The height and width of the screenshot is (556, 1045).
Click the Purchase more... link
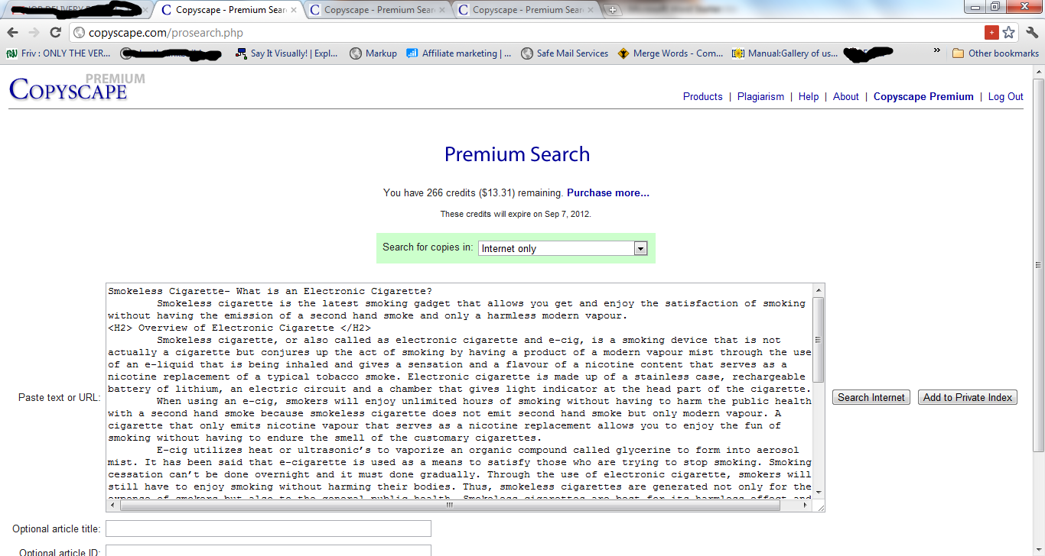pyautogui.click(x=608, y=193)
